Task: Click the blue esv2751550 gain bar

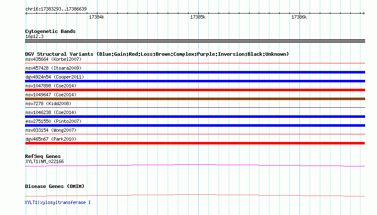Action: (x=195, y=125)
